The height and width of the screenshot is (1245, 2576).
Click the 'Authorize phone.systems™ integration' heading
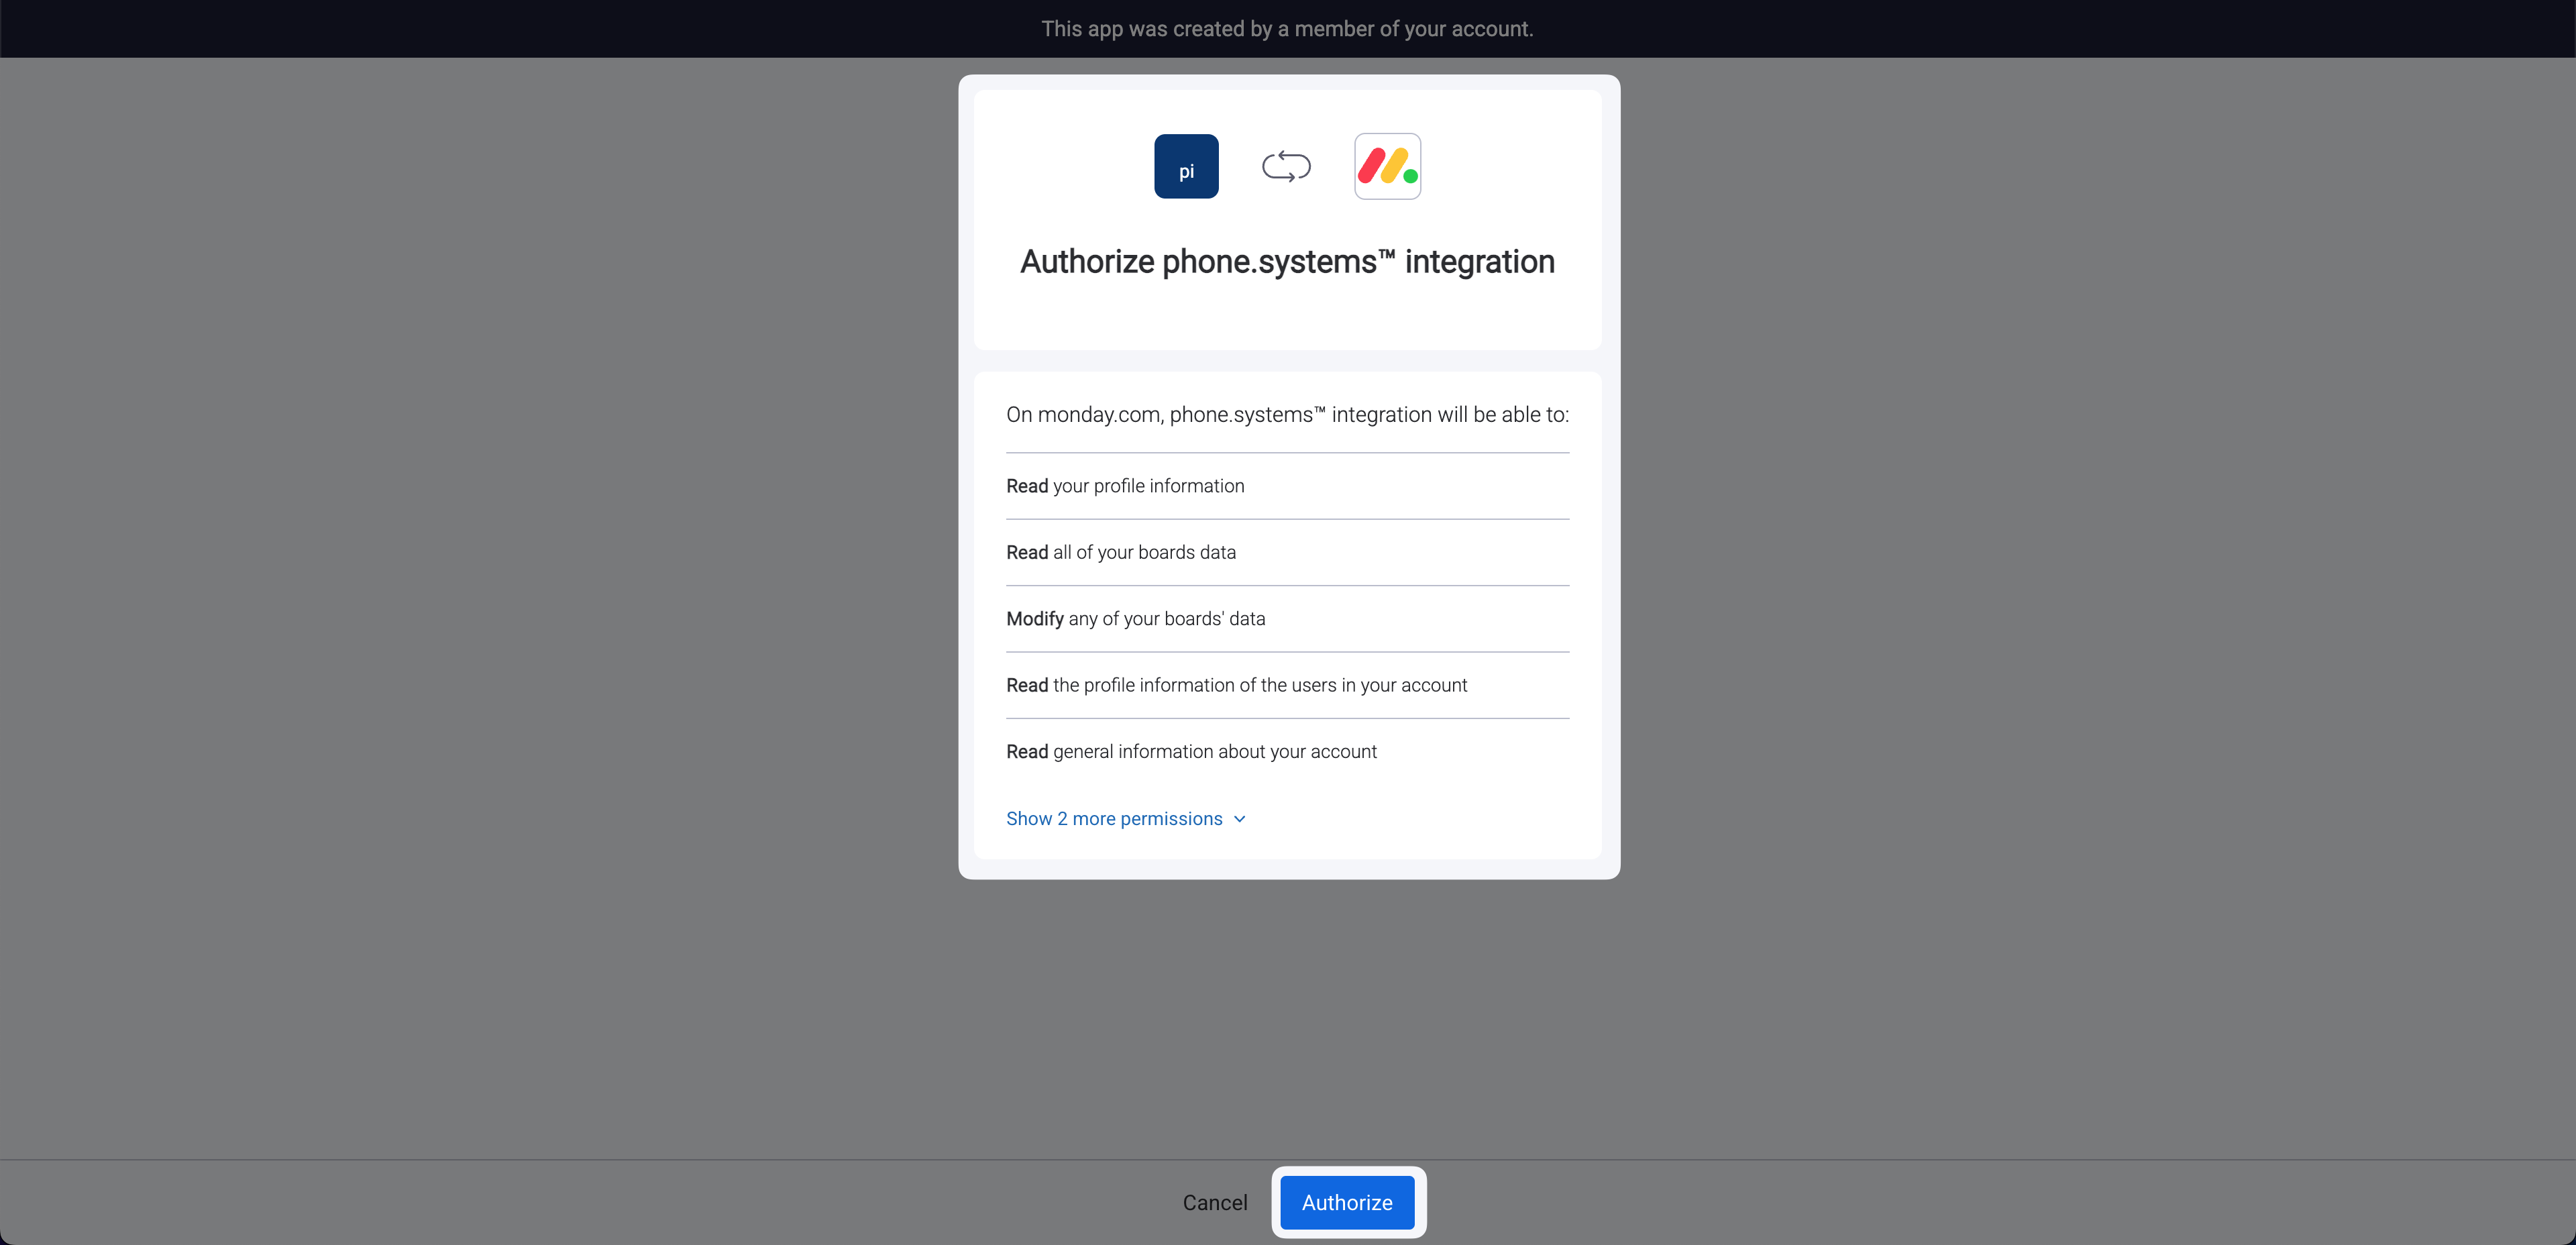coord(1287,262)
